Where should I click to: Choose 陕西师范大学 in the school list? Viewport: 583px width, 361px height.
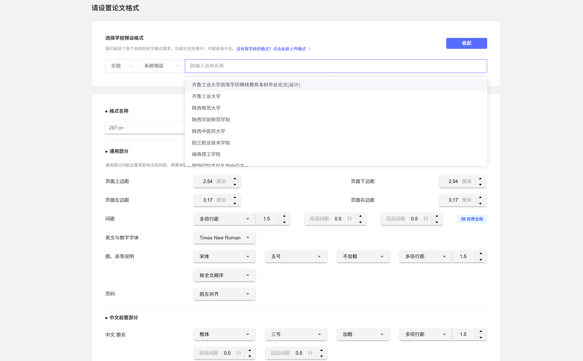pyautogui.click(x=206, y=108)
